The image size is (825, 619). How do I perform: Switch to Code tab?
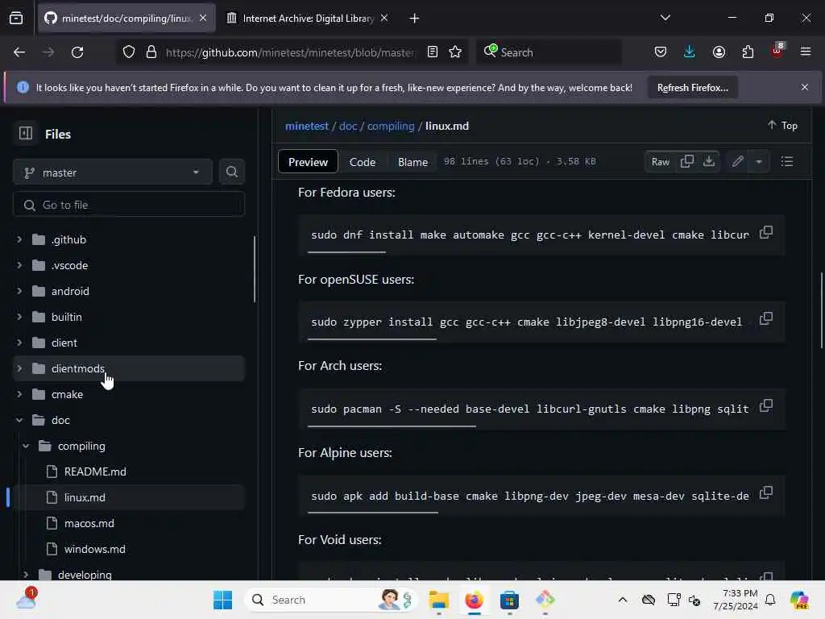coord(363,162)
